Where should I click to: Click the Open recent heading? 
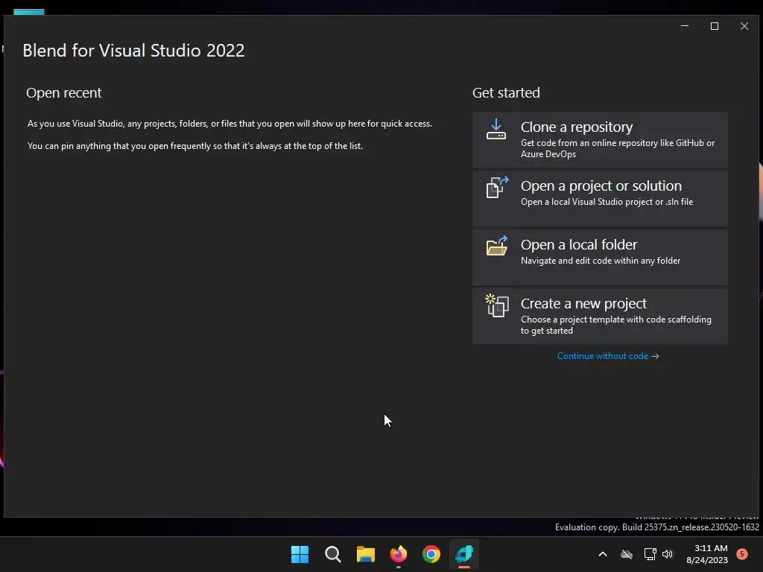[x=64, y=93]
